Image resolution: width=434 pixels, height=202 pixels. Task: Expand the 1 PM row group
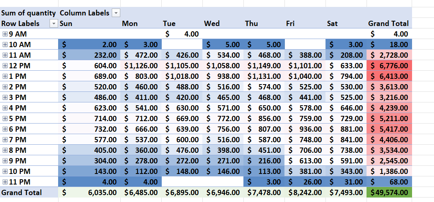(5, 76)
